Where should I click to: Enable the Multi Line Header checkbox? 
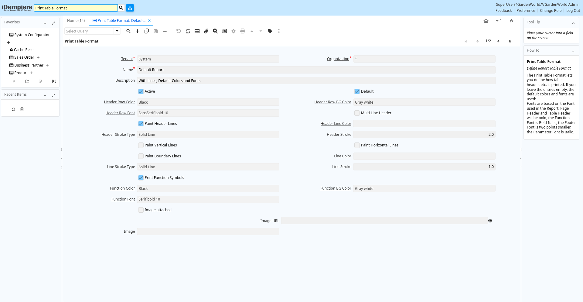click(357, 113)
